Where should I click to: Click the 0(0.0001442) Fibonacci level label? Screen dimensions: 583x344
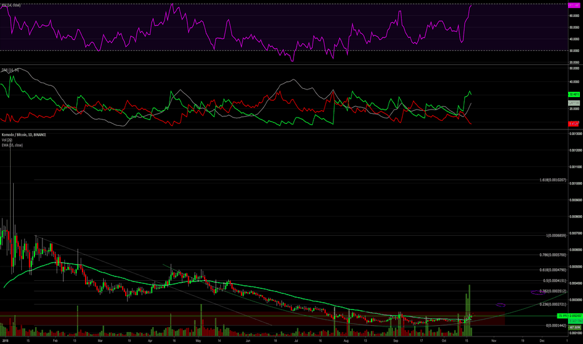coord(556,325)
